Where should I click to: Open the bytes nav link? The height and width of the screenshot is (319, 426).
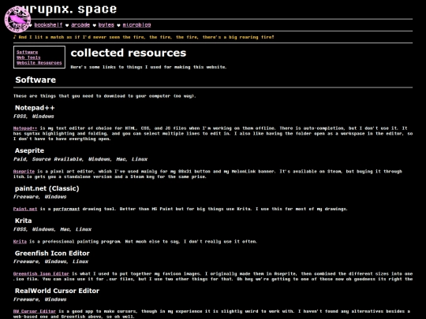pyautogui.click(x=106, y=25)
